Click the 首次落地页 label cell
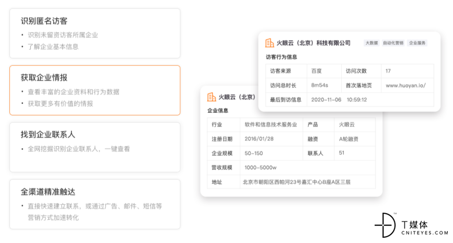Screen dimensions: 453x243 tap(362, 86)
